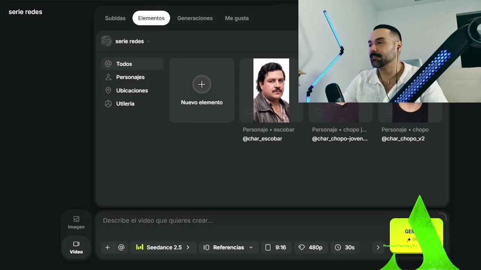Click the cube icon beside Utilería

tap(108, 103)
